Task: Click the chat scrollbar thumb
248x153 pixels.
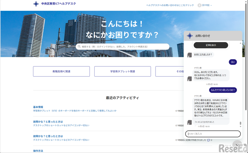Action: (x=240, y=123)
